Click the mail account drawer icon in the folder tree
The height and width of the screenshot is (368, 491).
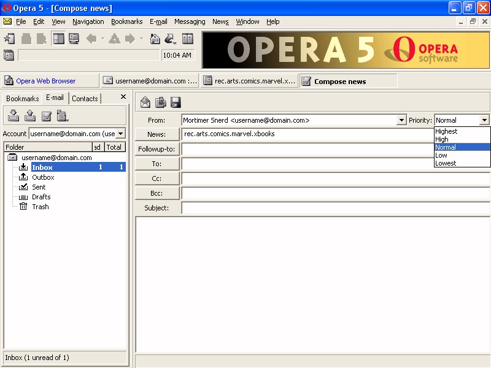tap(12, 157)
